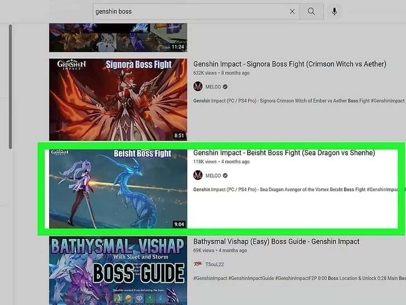Screen dimensions: 406x305
Task: Click title "Bathysmal Vishap (Easy) Boss Guide"
Action: [x=276, y=241]
